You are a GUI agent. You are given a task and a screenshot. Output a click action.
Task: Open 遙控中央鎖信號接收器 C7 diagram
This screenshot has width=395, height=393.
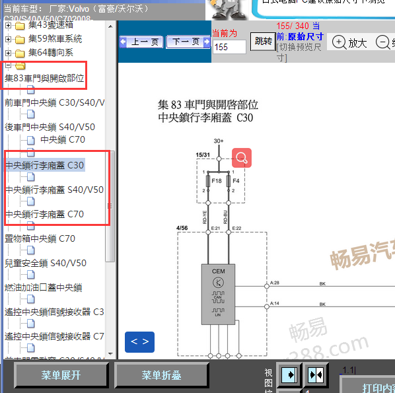(54, 337)
